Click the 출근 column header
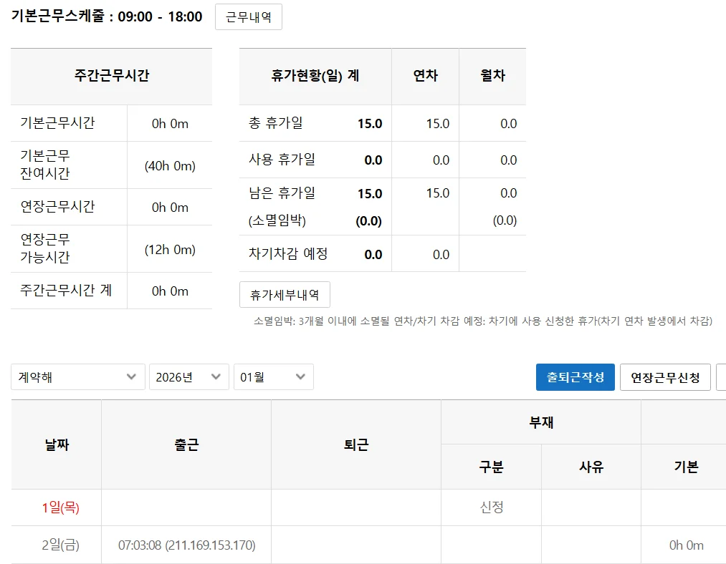The image size is (726, 564). [186, 444]
